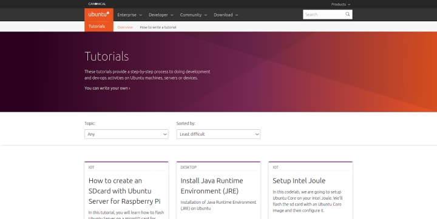
Task: Open Setup Intel Joule tutorial
Action: pos(299,181)
